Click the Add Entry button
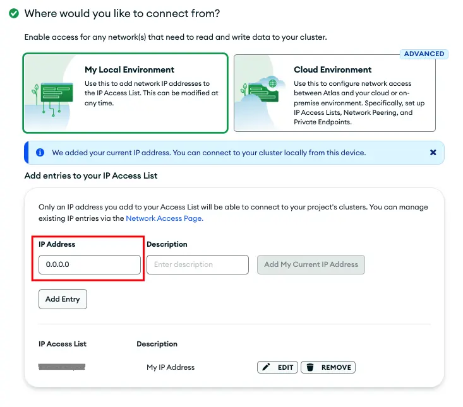The width and height of the screenshot is (463, 407). [x=63, y=299]
